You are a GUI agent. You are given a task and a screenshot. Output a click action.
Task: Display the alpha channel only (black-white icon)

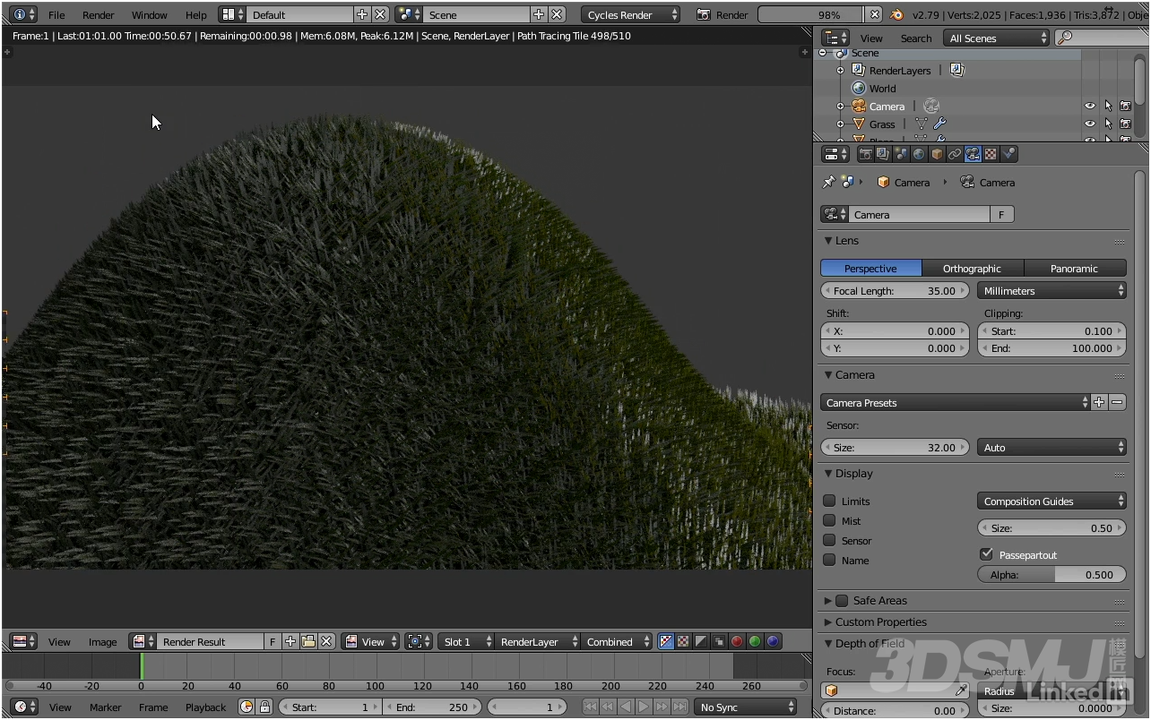click(x=701, y=641)
